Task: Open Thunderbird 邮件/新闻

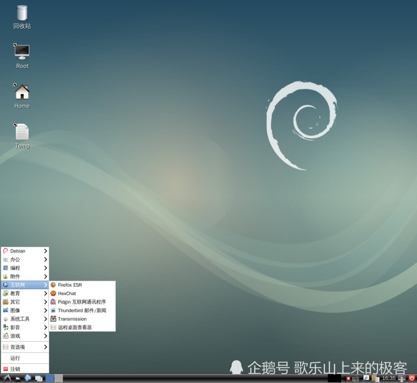Action: coord(82,311)
